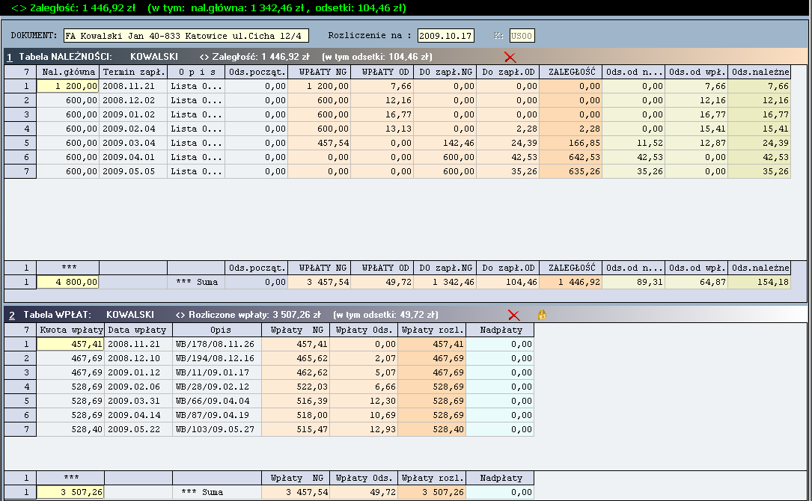The image size is (812, 501).
Task: Click the Ods.od n... value '11,52'
Action: 634,143
